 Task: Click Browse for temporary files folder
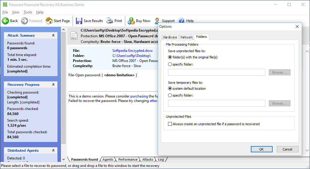click(279, 103)
